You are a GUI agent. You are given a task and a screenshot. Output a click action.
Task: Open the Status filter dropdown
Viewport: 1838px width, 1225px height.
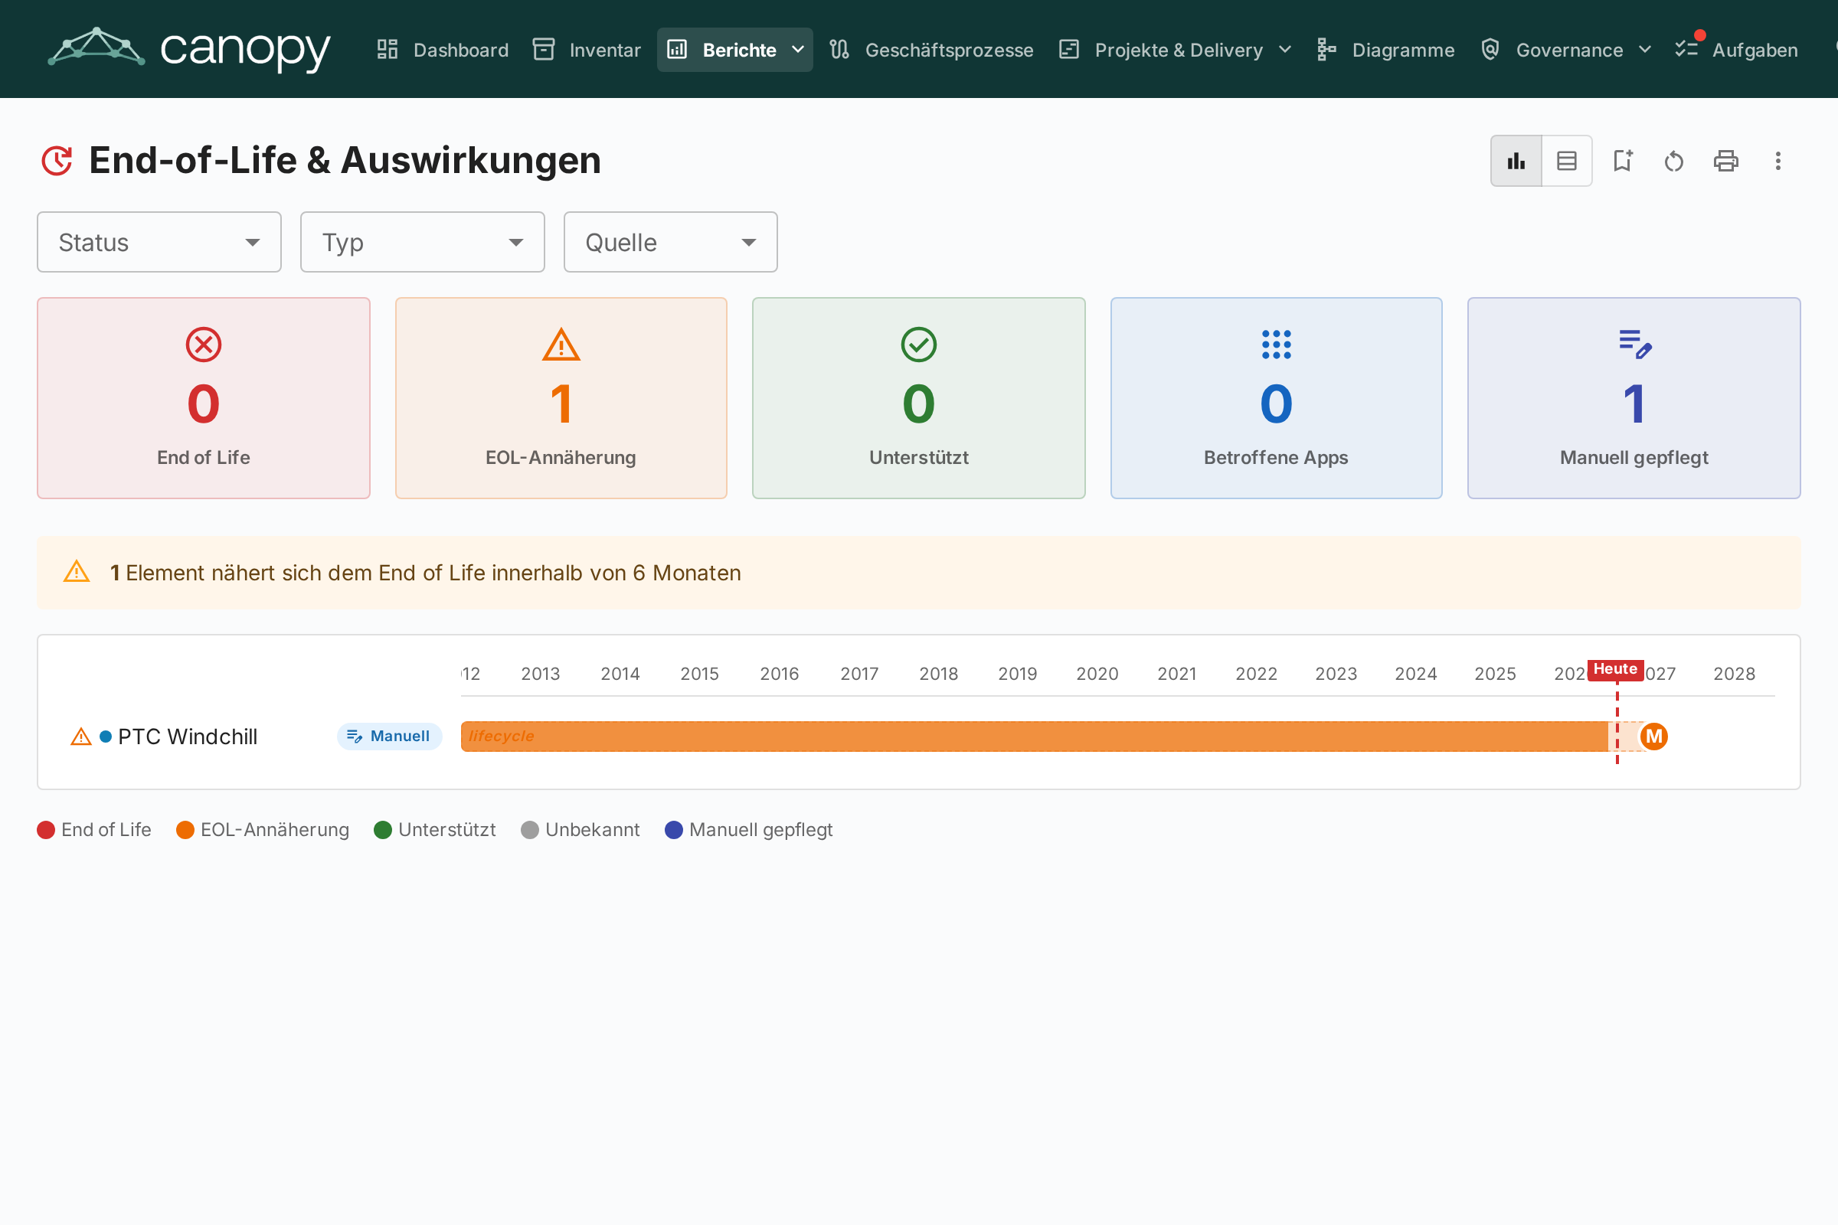point(159,242)
